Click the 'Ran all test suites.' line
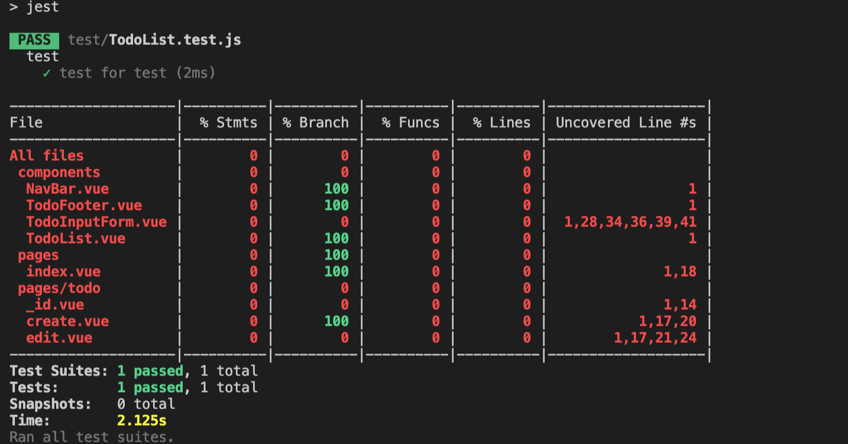The image size is (848, 444). [x=92, y=437]
